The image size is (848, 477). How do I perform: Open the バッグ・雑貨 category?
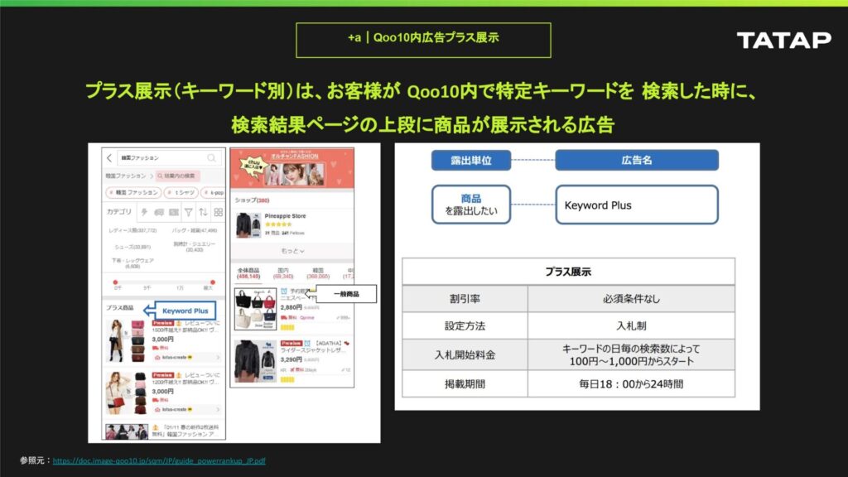[194, 230]
